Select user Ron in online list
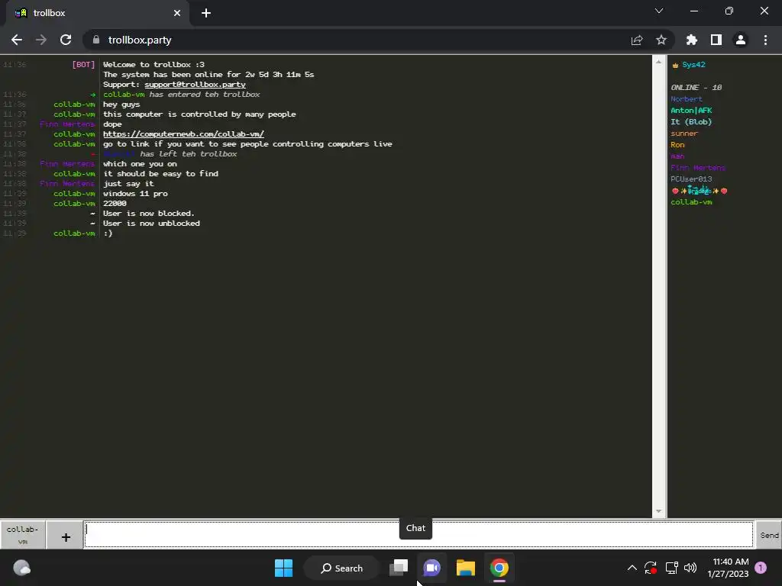Screen dimensions: 782x586 pos(677,144)
